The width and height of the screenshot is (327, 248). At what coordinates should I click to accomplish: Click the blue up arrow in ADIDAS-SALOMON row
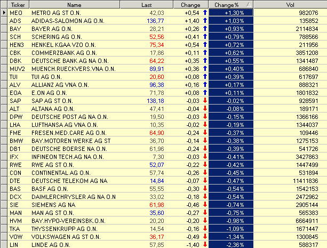pos(205,20)
